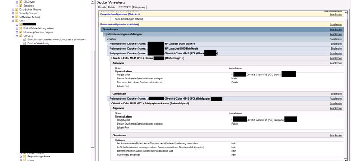Click the Drucker Verwaltung policy link icon
Image resolution: width=351 pixels, height=161 pixels.
point(25,43)
